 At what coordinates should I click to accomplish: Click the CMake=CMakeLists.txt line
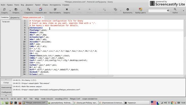pyautogui.click(x=50, y=56)
